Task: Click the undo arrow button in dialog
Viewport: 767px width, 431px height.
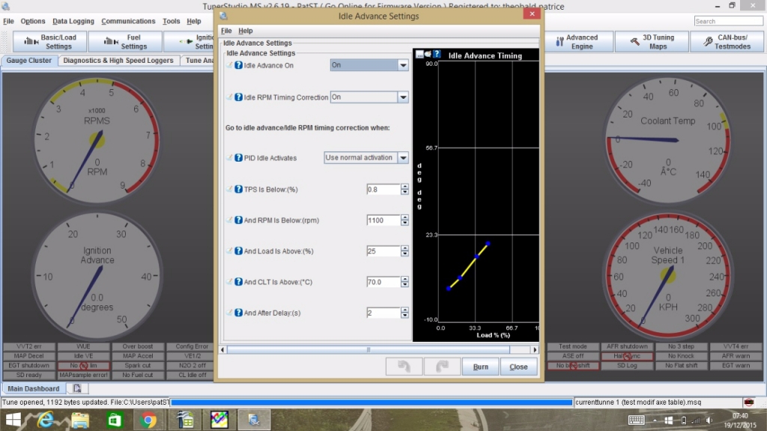Action: (x=404, y=367)
